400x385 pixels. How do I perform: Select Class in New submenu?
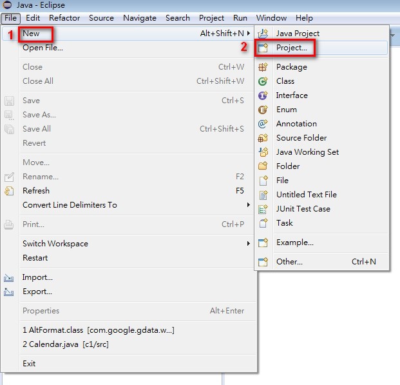(321, 81)
